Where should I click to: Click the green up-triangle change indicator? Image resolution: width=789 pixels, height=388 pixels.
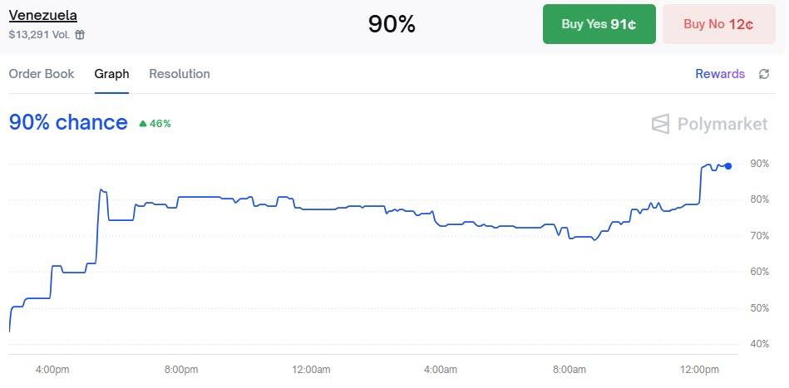pyautogui.click(x=143, y=124)
